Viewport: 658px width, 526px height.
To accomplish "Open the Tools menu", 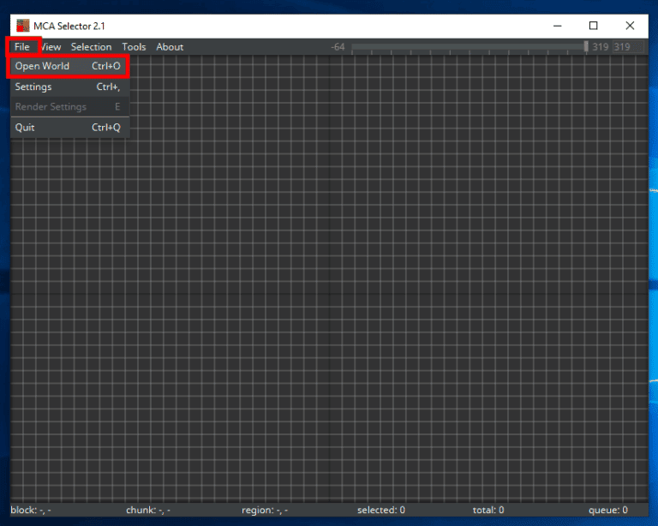I will 134,47.
